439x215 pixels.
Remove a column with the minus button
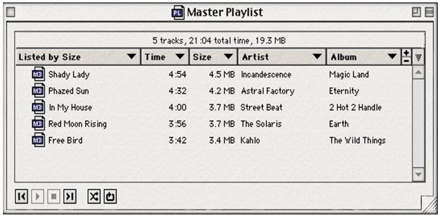click(407, 61)
